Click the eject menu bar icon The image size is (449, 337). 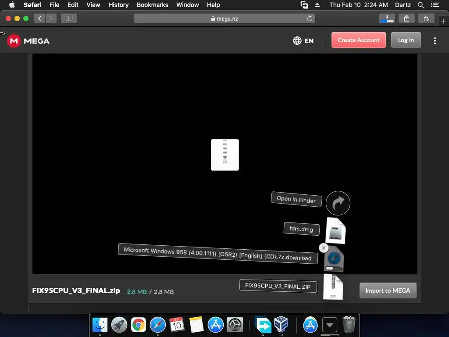coord(317,5)
